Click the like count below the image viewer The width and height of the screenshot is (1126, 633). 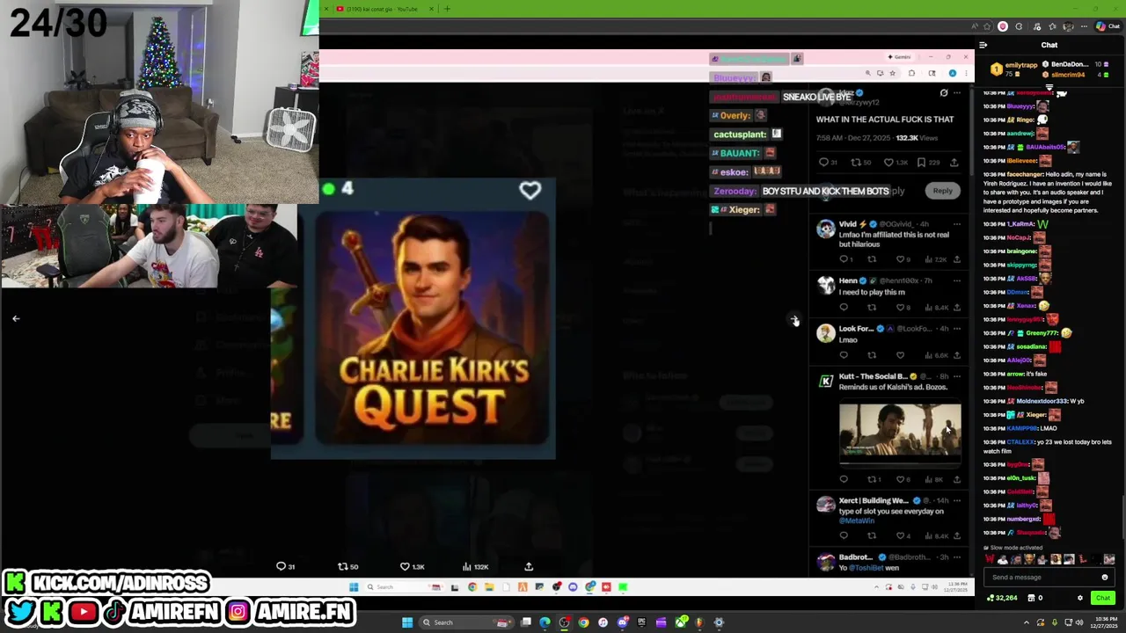tap(412, 566)
